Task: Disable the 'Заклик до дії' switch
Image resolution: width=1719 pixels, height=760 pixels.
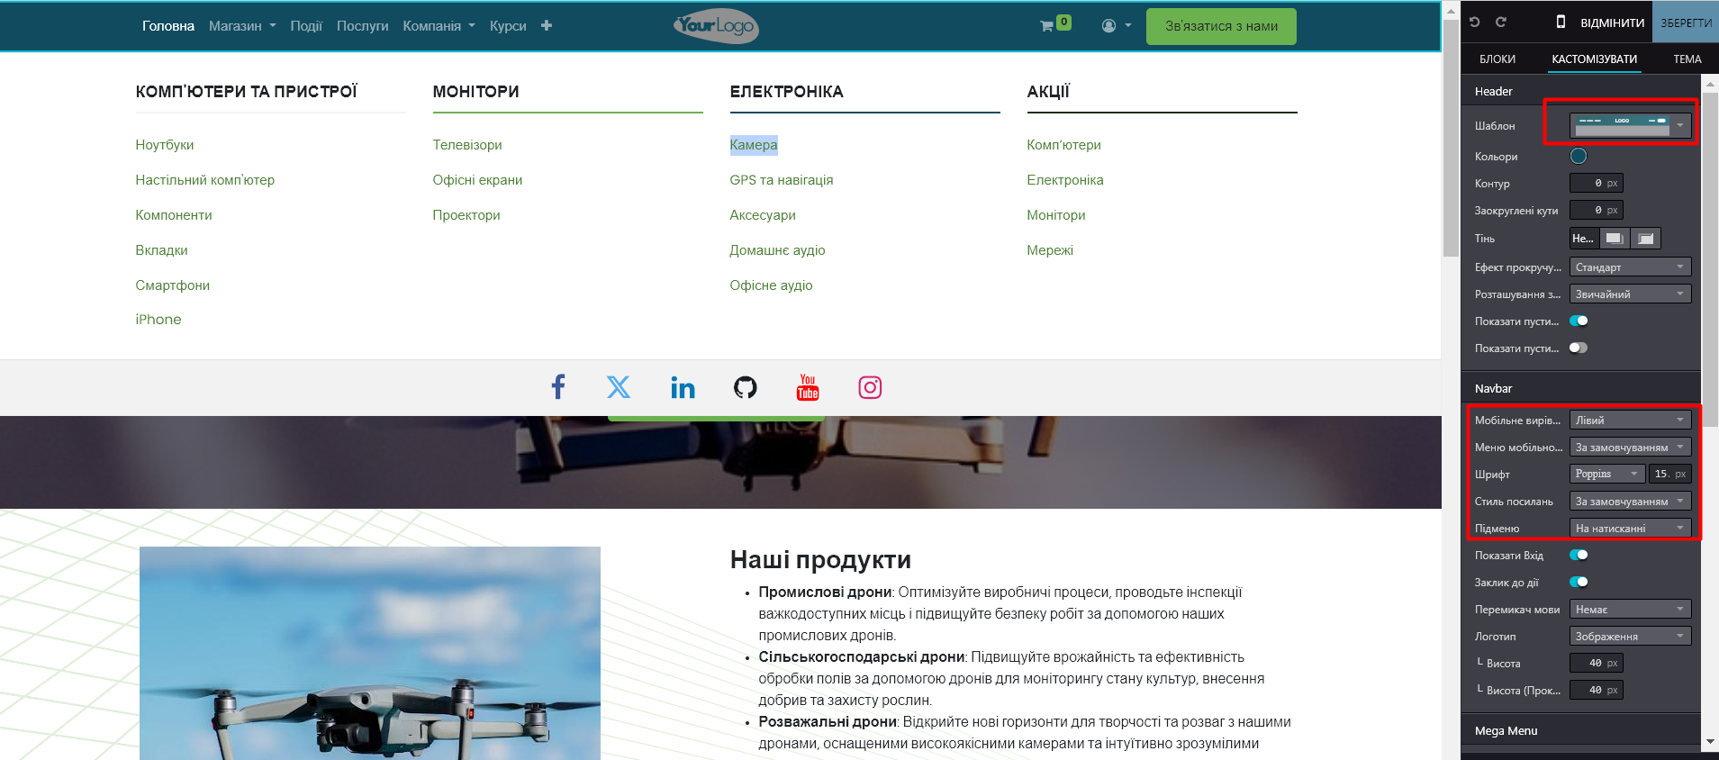Action: pyautogui.click(x=1579, y=582)
